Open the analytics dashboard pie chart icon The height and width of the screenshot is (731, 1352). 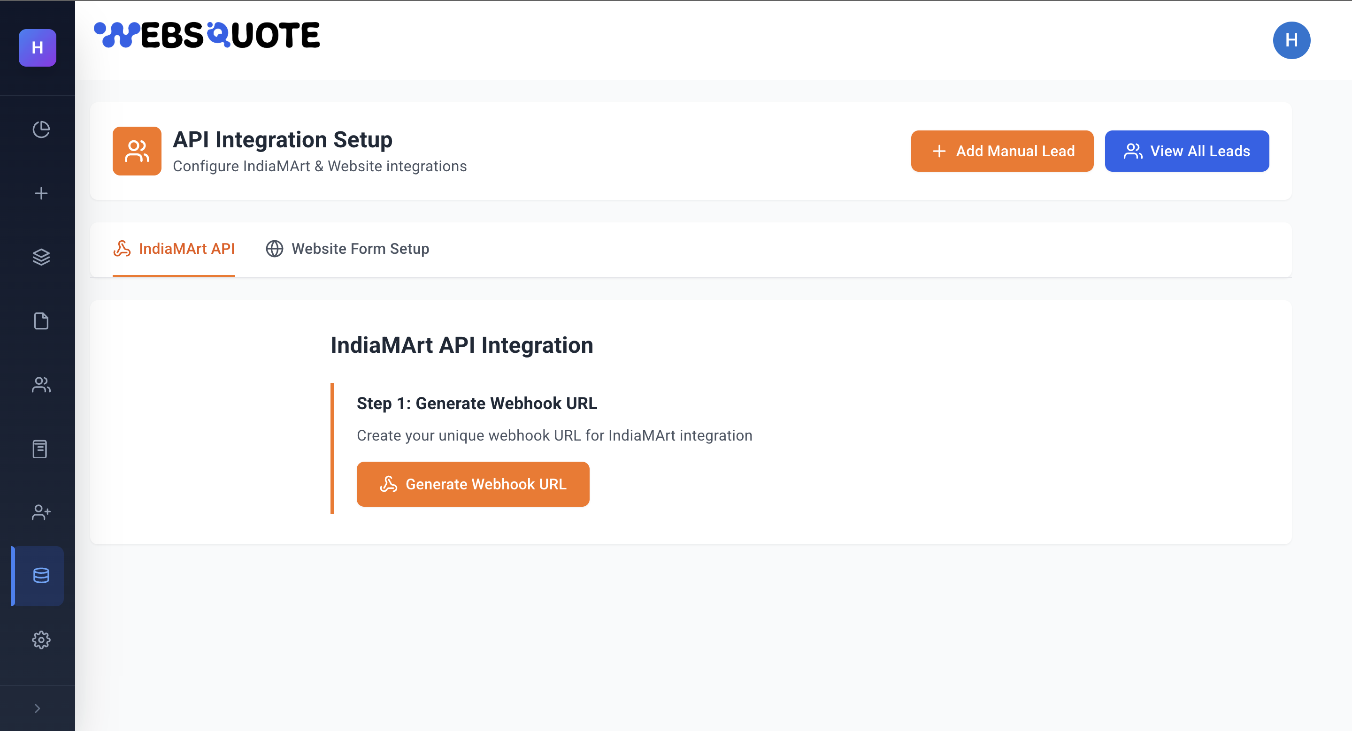pyautogui.click(x=41, y=129)
